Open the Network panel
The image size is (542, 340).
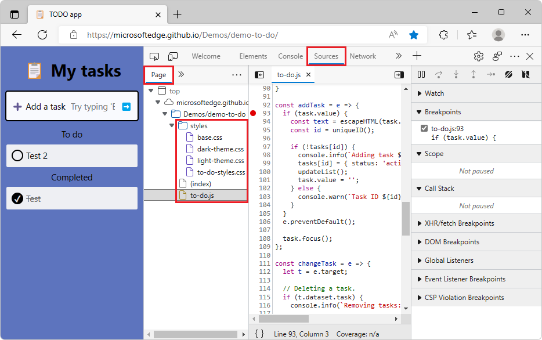point(363,56)
